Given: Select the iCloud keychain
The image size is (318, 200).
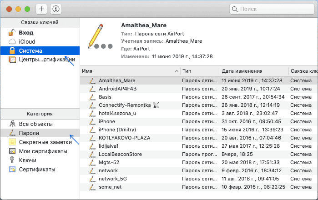Looking at the screenshot, I should click(40, 41).
